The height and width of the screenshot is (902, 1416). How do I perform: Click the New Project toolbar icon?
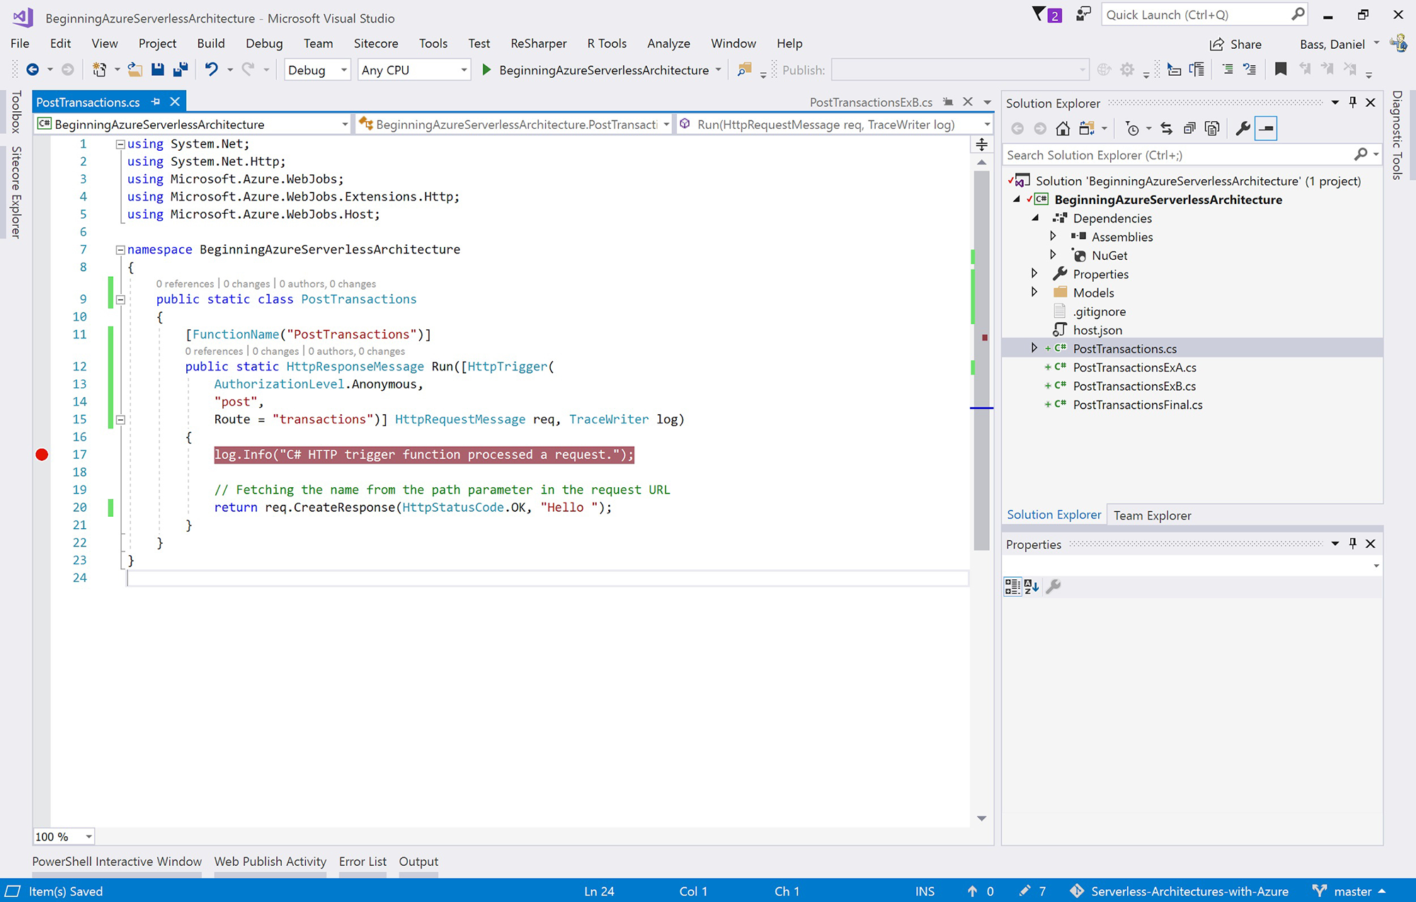pyautogui.click(x=99, y=69)
